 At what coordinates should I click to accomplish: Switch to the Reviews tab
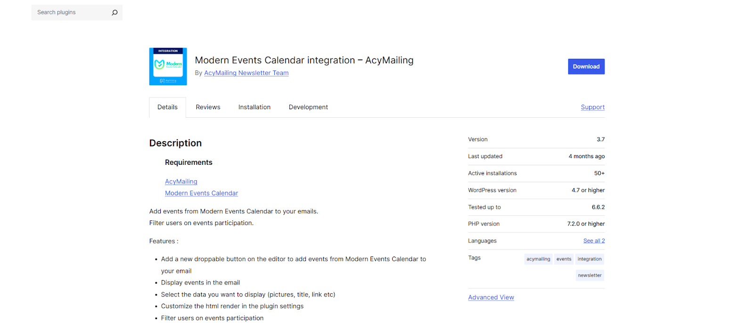[x=208, y=107]
